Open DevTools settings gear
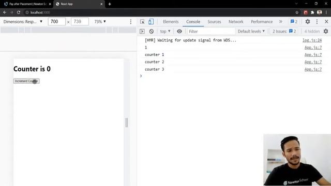 click(308, 22)
